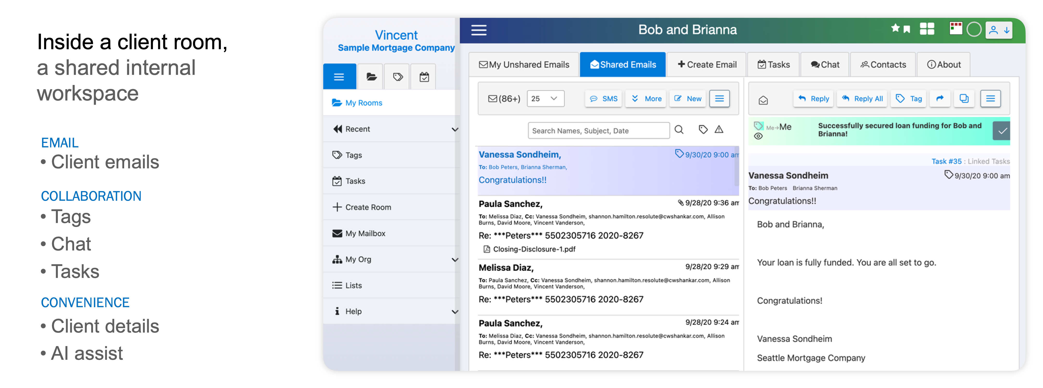Image resolution: width=1043 pixels, height=388 pixels.
Task: Open Tasks in the sidebar
Action: [x=392, y=181]
